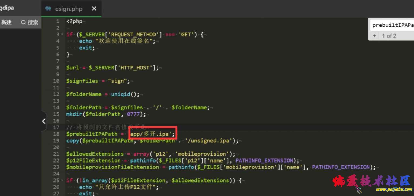The width and height of the screenshot is (414, 196).
Task: Open the www.pajishu.com watermark link
Action: tap(389, 190)
